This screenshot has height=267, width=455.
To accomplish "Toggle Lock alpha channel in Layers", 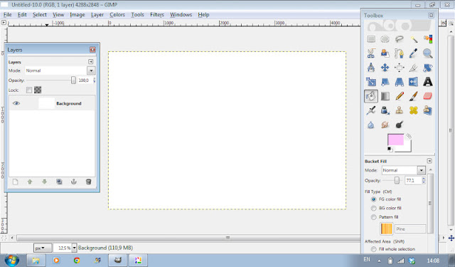I will pos(38,90).
